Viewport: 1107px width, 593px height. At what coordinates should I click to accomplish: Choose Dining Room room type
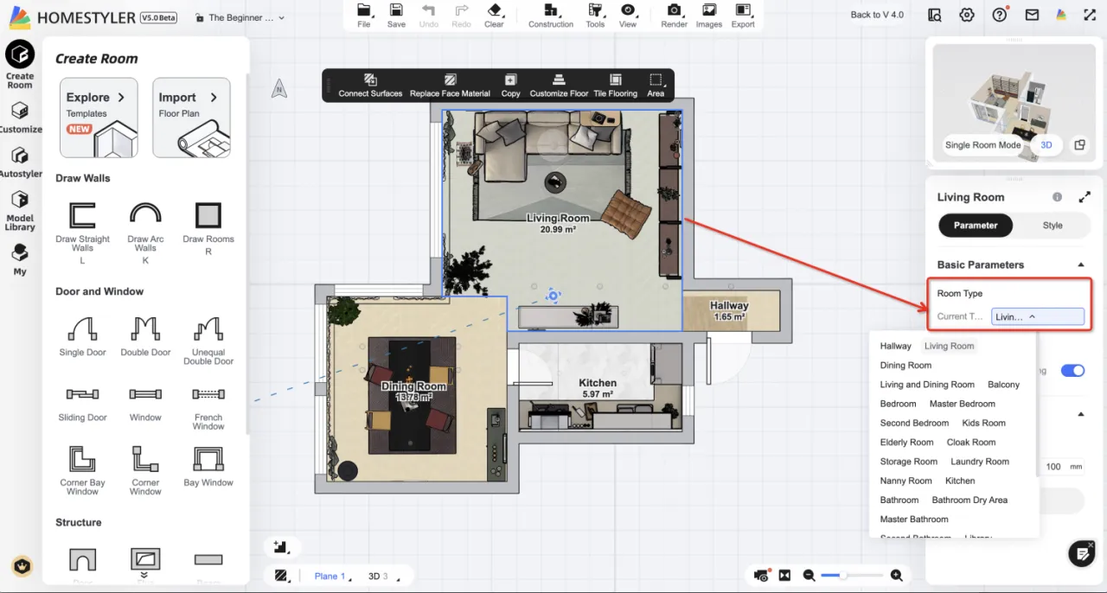coord(905,366)
